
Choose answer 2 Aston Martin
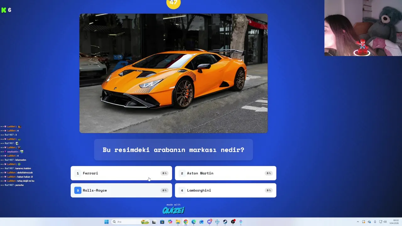pyautogui.click(x=225, y=173)
